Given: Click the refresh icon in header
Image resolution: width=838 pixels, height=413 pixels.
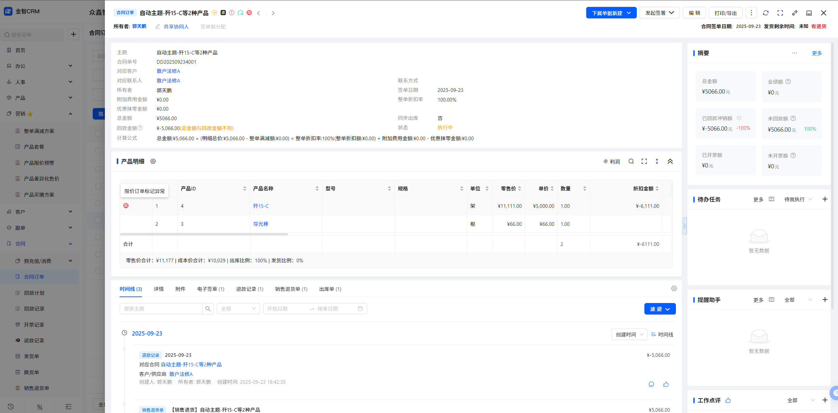Looking at the screenshot, I should click(x=766, y=13).
